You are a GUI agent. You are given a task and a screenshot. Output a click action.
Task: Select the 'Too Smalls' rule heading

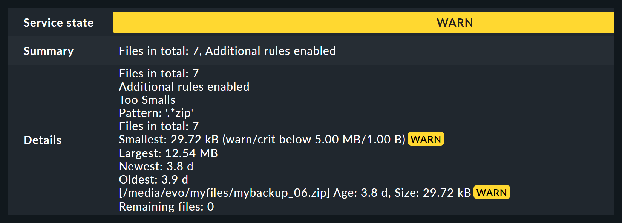147,100
